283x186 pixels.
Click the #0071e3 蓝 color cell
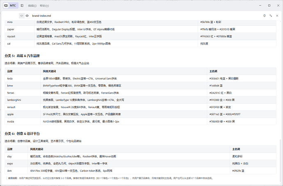242,114
